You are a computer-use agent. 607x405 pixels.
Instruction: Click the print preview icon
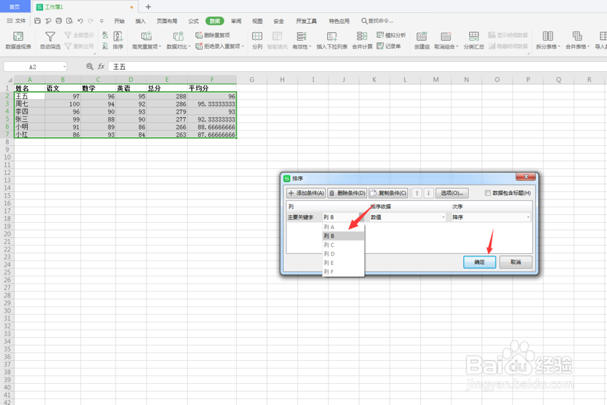70,21
